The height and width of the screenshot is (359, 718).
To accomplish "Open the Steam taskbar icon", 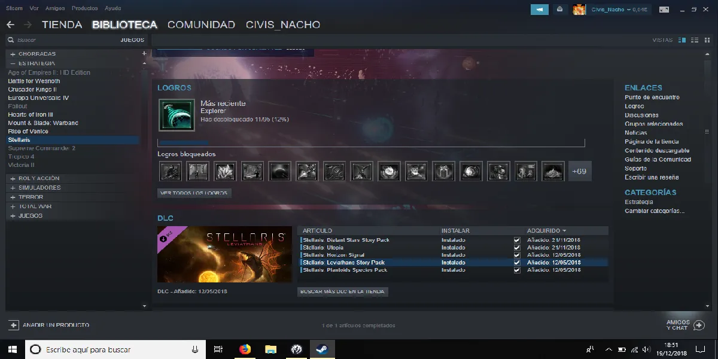I will 323,349.
